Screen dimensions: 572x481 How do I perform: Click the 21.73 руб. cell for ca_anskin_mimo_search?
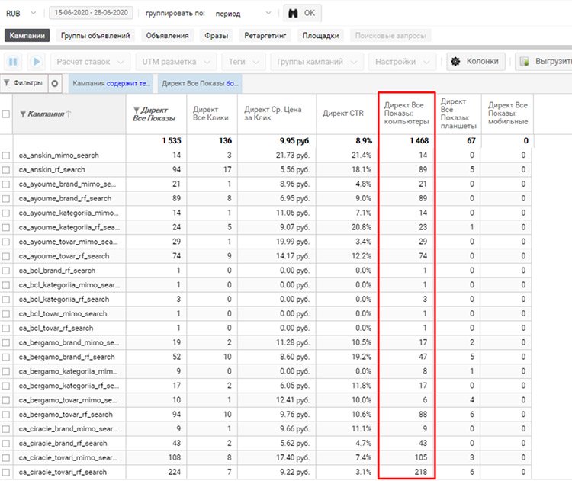[x=293, y=156]
